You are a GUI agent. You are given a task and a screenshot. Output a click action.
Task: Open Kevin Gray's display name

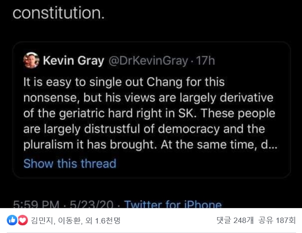click(73, 61)
